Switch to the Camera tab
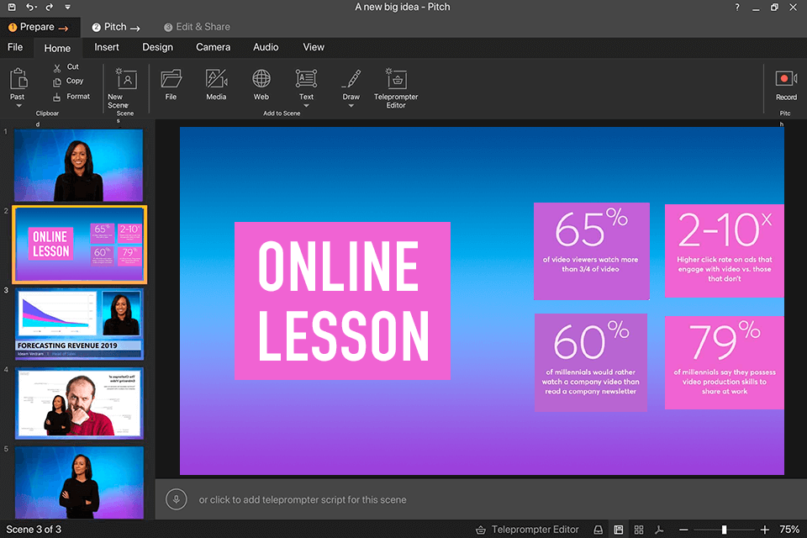This screenshot has width=807, height=538. coord(213,47)
